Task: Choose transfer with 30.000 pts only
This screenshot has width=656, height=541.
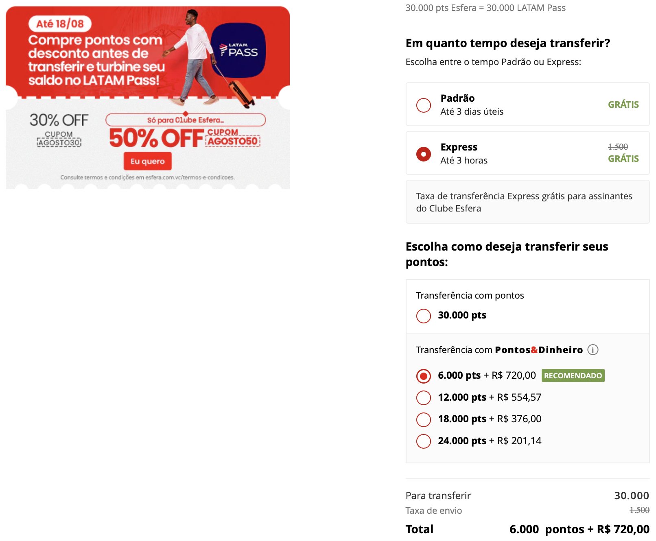Action: [x=424, y=316]
